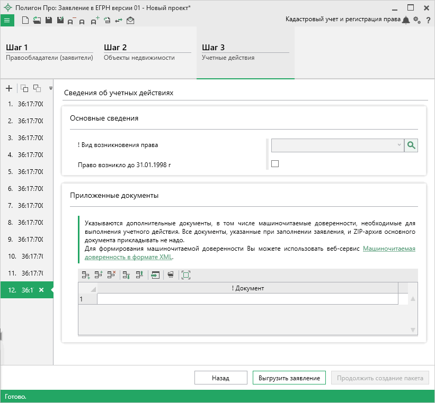
Task: Add new item with plus icon in sidebar
Action: click(8, 88)
